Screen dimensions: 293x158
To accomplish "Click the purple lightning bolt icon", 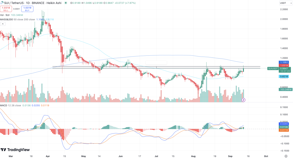I will click(243, 100).
